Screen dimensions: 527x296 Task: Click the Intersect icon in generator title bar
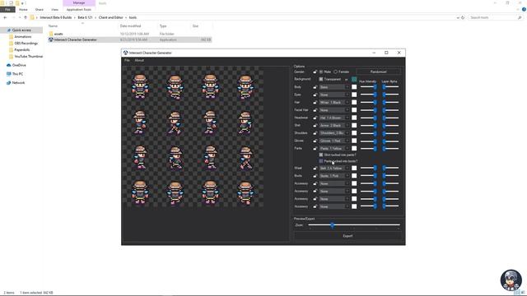[x=126, y=53]
